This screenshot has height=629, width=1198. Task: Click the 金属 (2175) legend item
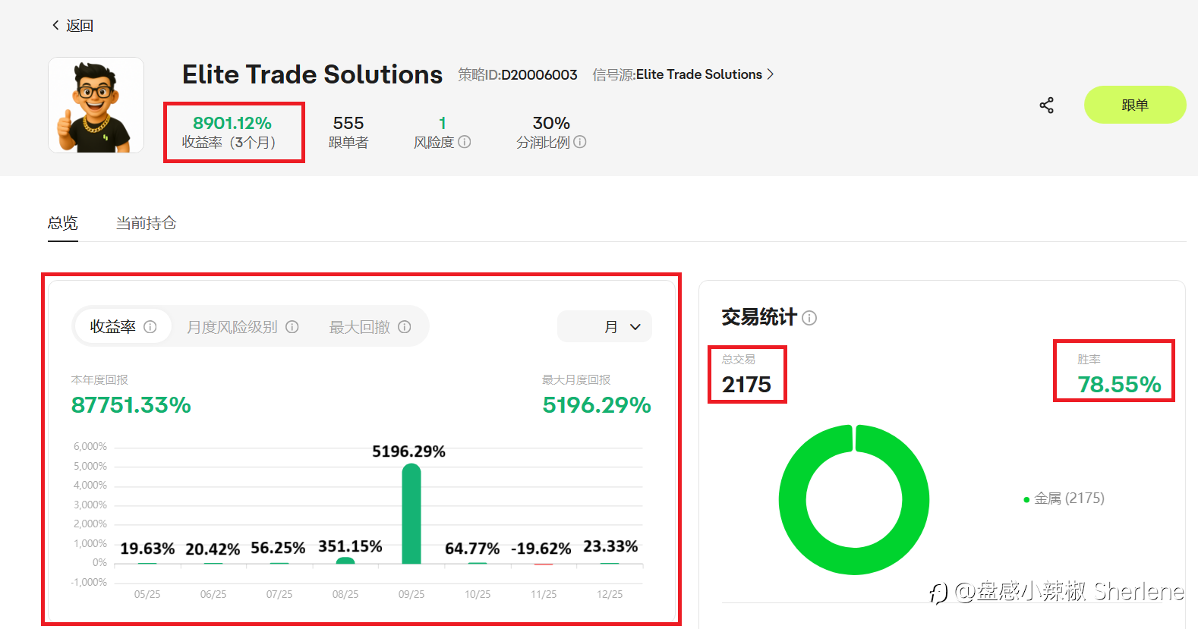click(1064, 498)
